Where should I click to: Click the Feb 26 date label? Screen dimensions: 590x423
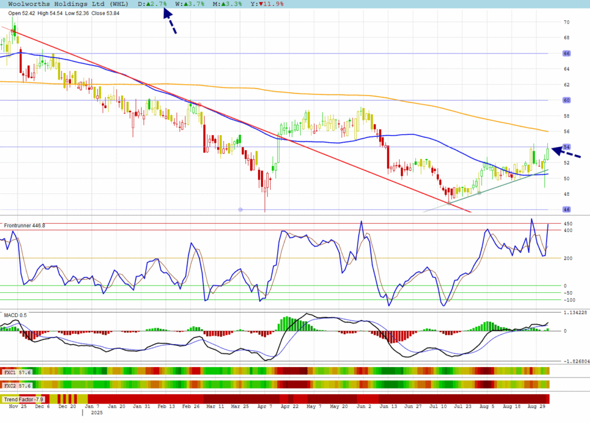pyautogui.click(x=191, y=406)
